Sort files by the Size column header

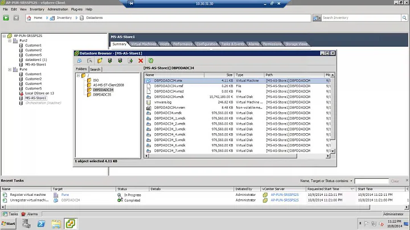[219, 75]
